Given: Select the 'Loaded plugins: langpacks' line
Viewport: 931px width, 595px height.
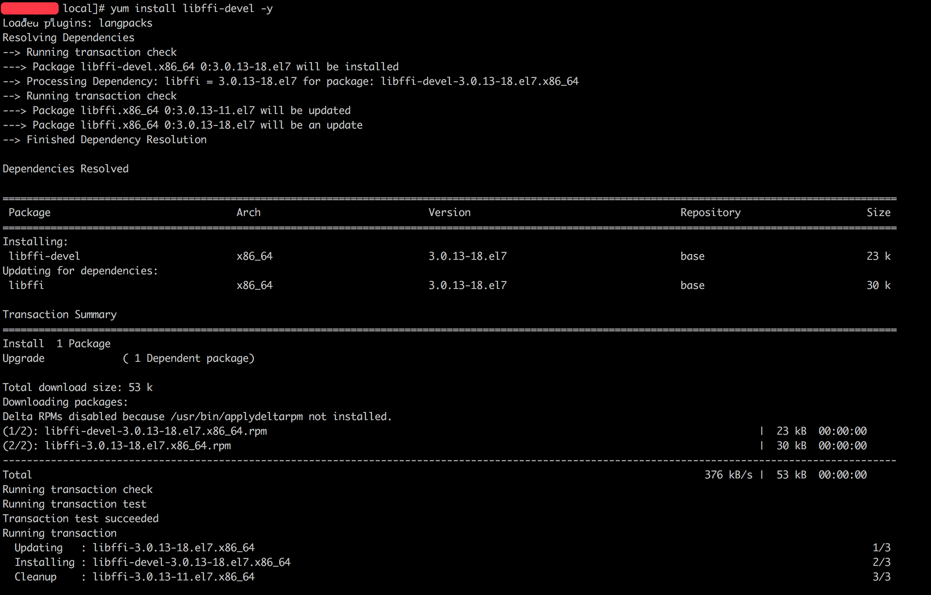Looking at the screenshot, I should 78,23.
